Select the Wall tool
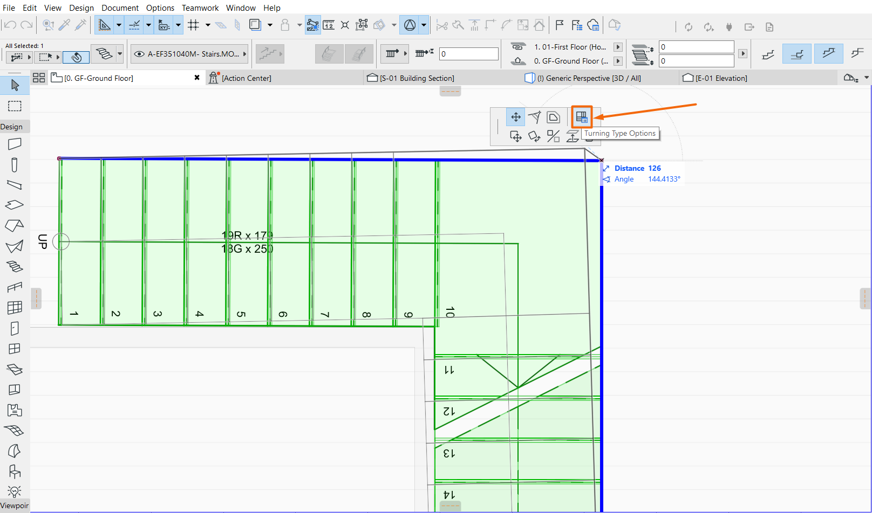This screenshot has width=872, height=513. 15,144
